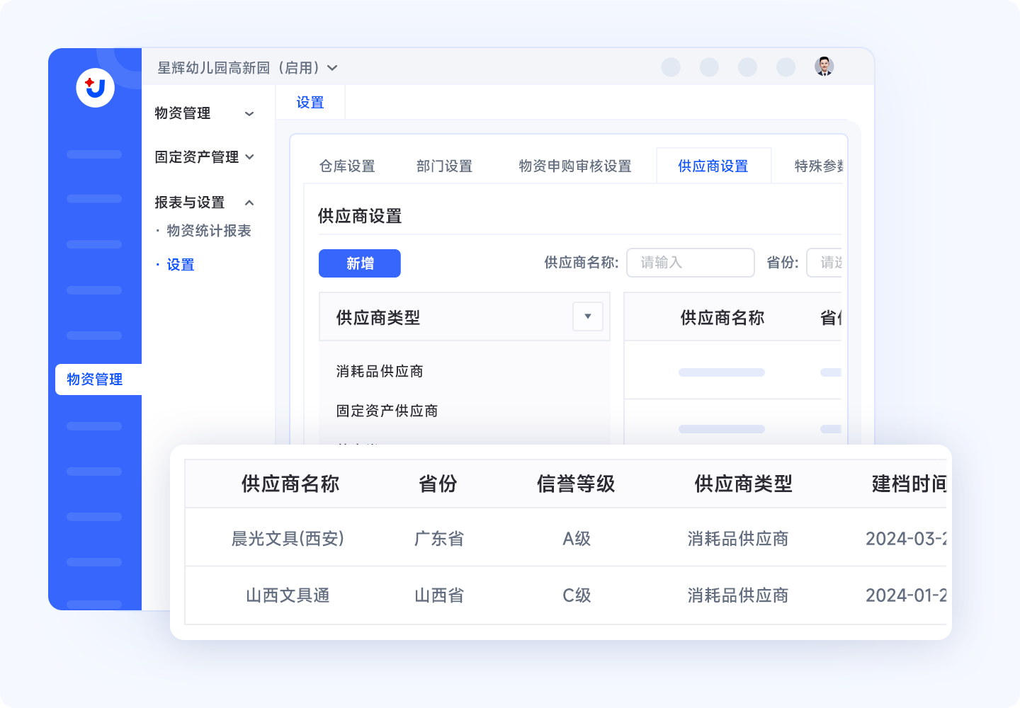Open the 供应商类型 dropdown arrow
This screenshot has width=1020, height=708.
tap(588, 316)
